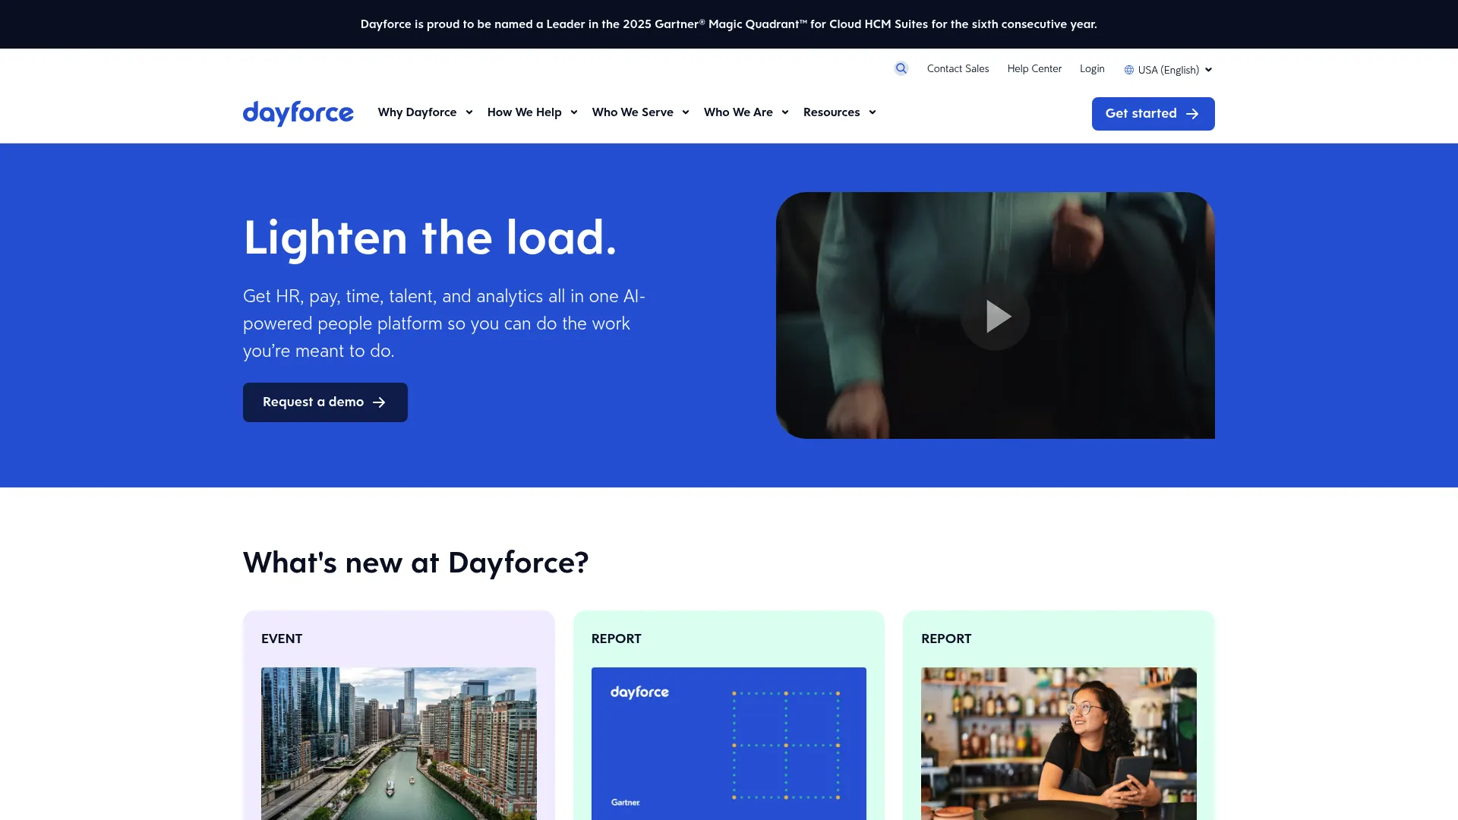Play the hero video
1458x820 pixels.
[x=996, y=316]
